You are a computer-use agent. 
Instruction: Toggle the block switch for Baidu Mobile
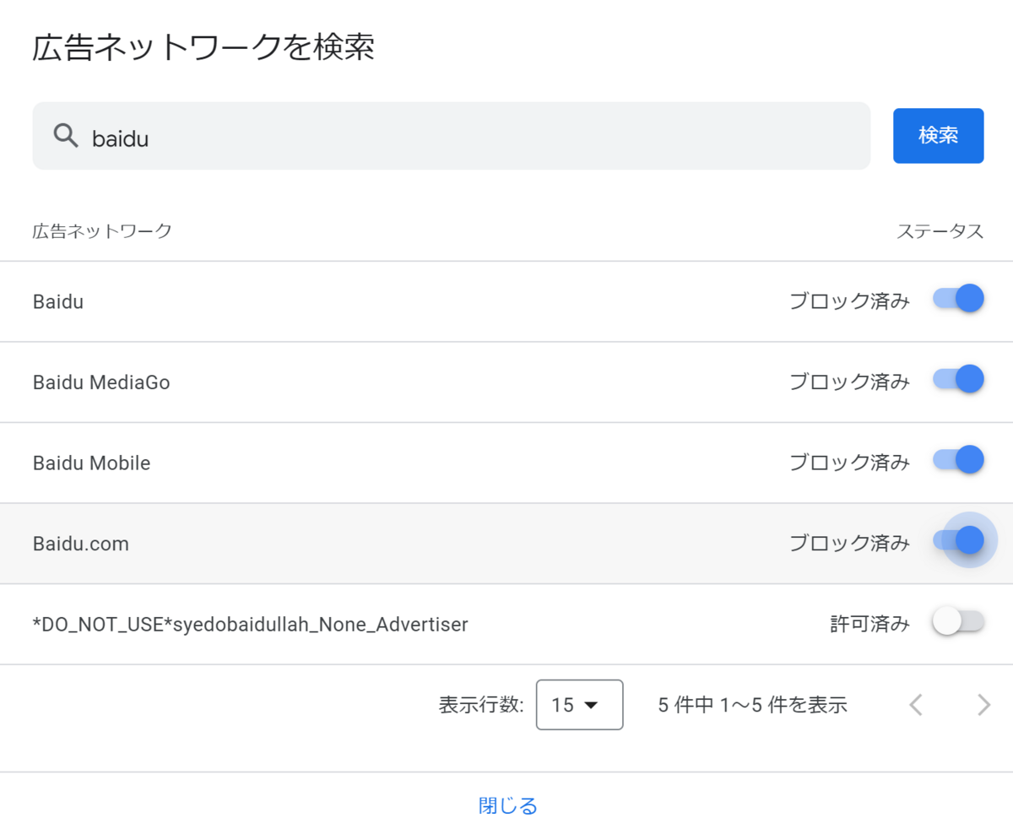[x=958, y=459]
